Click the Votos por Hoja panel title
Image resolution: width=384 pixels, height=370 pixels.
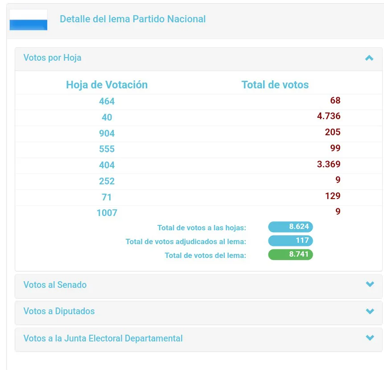click(x=52, y=58)
